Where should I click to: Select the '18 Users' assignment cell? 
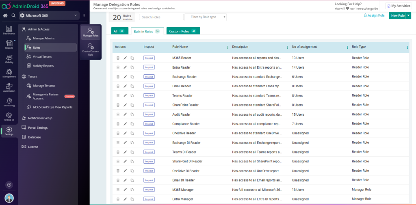299,190
